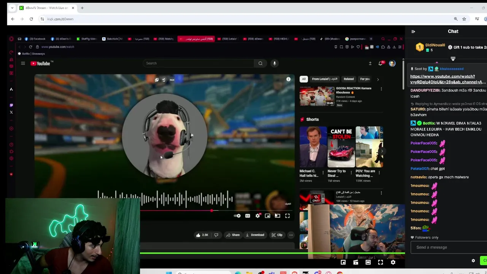This screenshot has height=274, width=487.
Task: Open GOOBA REACTION video thumbnail
Action: (317, 96)
